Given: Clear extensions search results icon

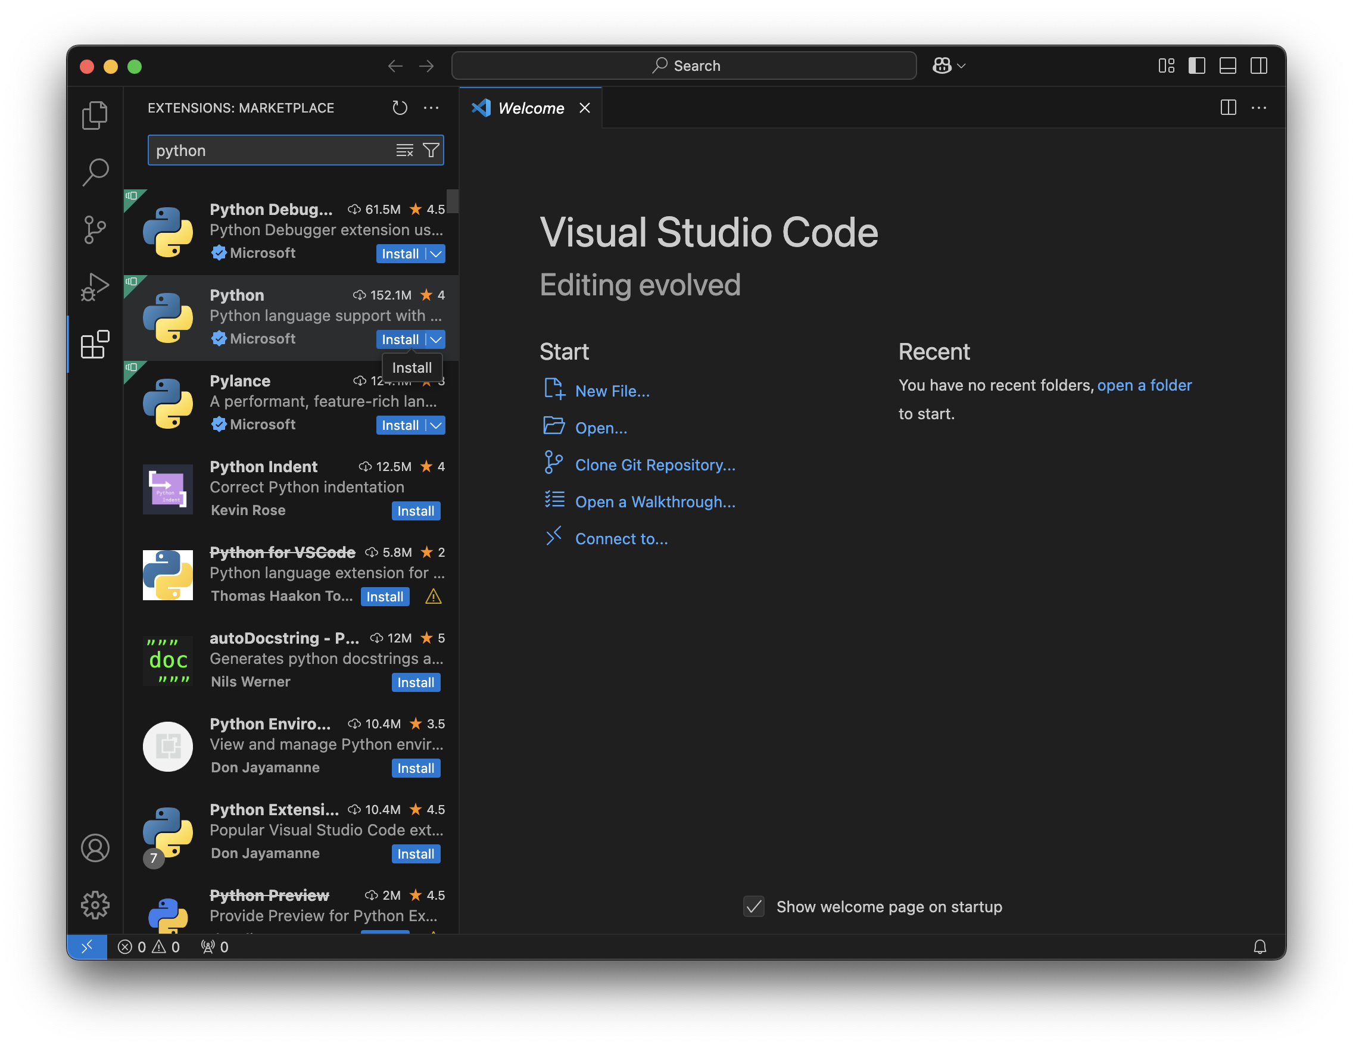Looking at the screenshot, I should pos(404,150).
